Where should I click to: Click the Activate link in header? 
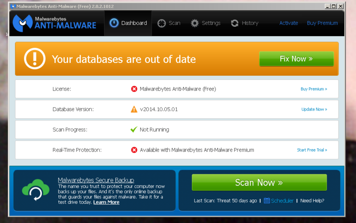pyautogui.click(x=288, y=23)
